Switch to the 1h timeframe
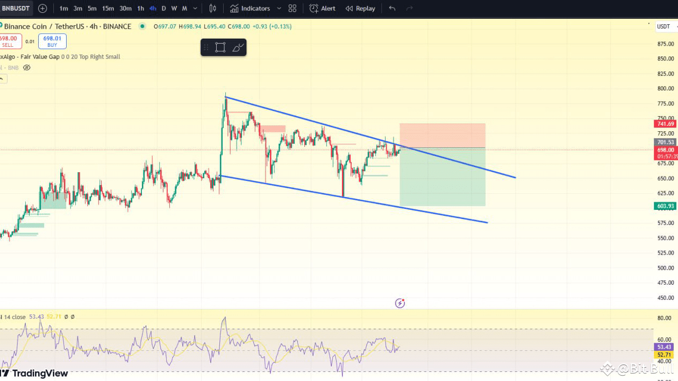The height and width of the screenshot is (381, 678). [x=140, y=8]
